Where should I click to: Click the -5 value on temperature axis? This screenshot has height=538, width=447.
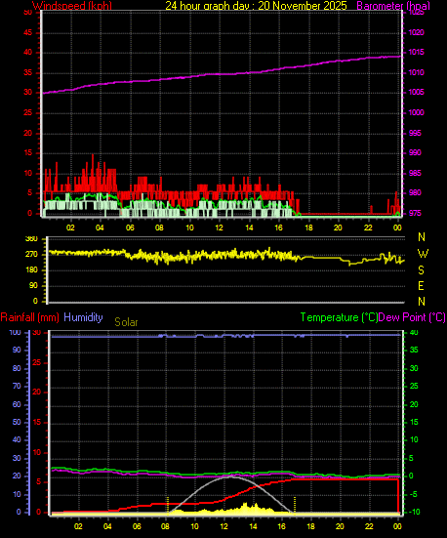click(413, 494)
